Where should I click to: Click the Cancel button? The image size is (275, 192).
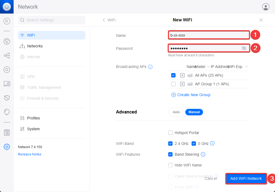211,178
